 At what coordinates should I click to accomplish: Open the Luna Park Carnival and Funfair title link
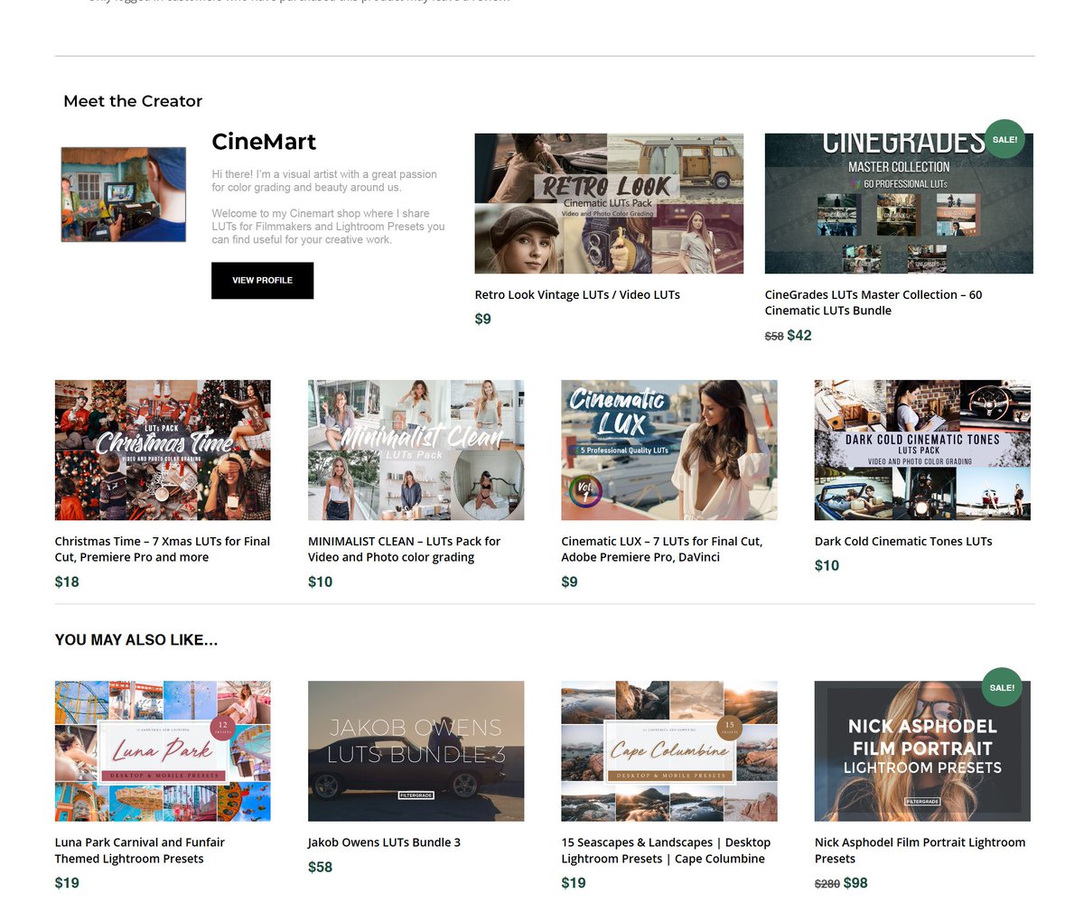[x=140, y=851]
